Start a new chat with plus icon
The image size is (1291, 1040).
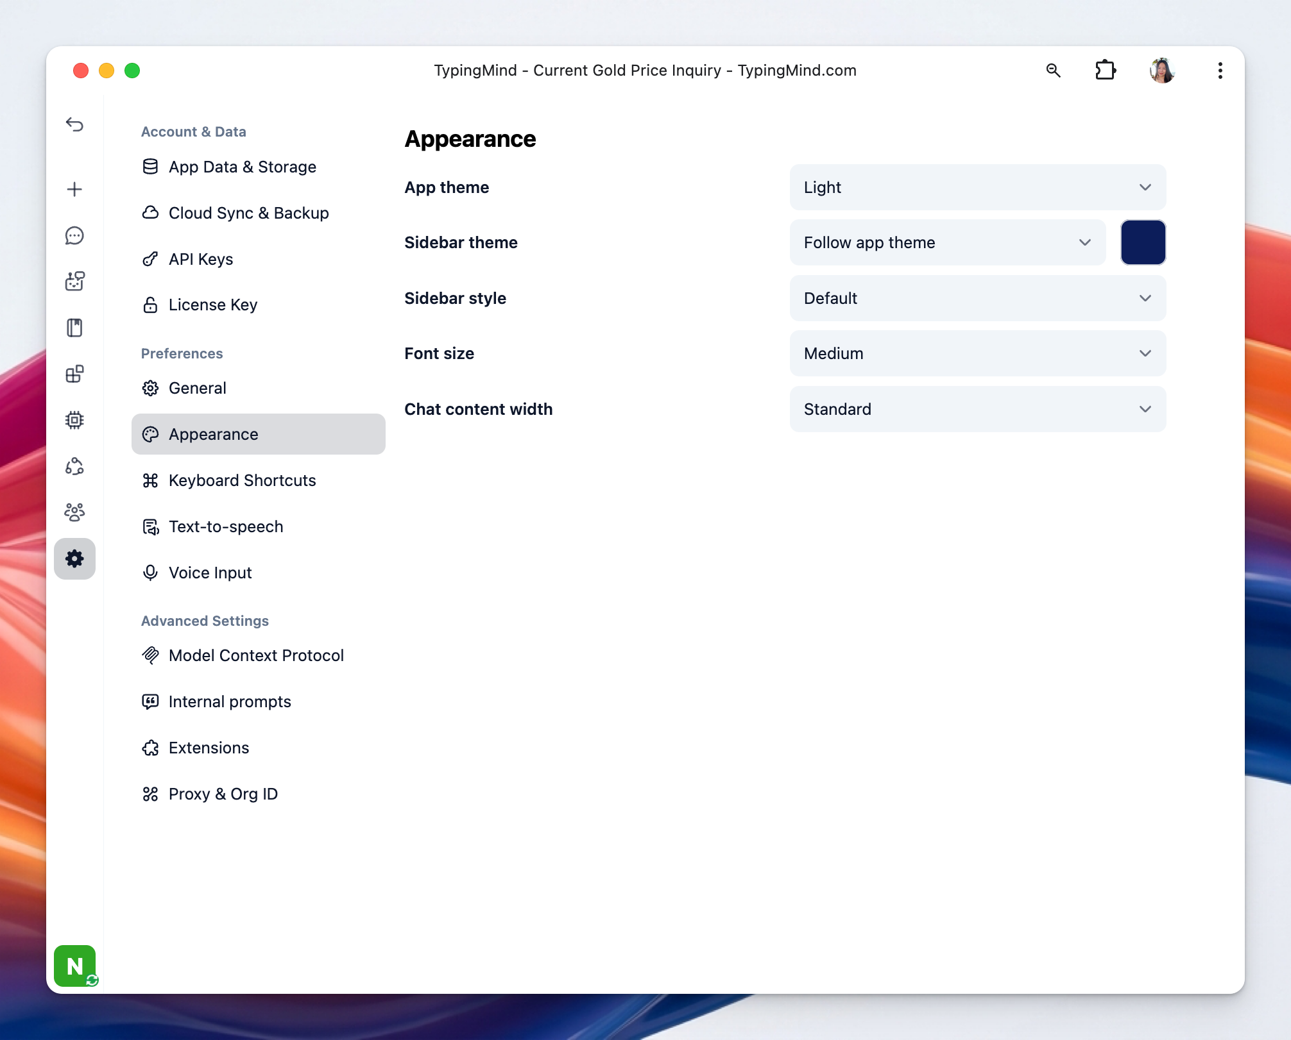pos(74,189)
